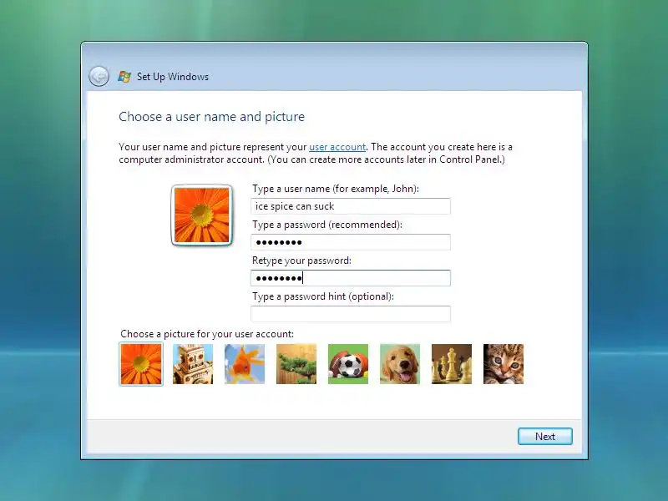
Task: Select the bonsai tree account picture
Action: [296, 364]
